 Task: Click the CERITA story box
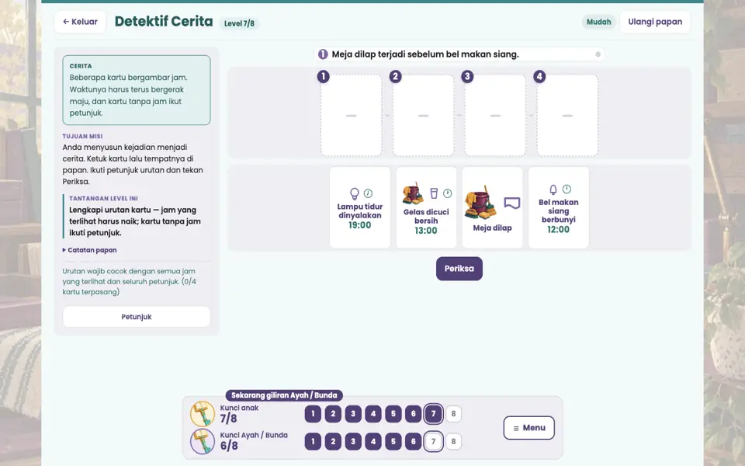137,90
